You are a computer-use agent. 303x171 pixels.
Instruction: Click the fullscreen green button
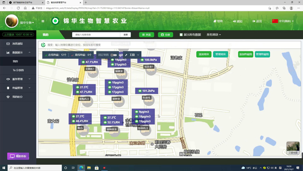pos(165,35)
